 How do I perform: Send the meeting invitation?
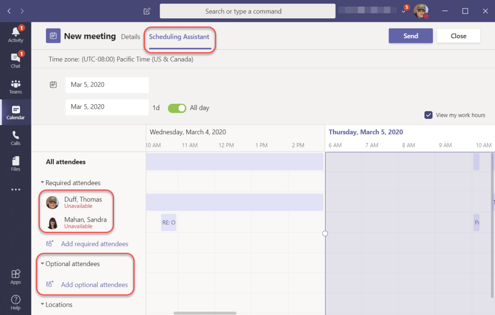pos(410,36)
